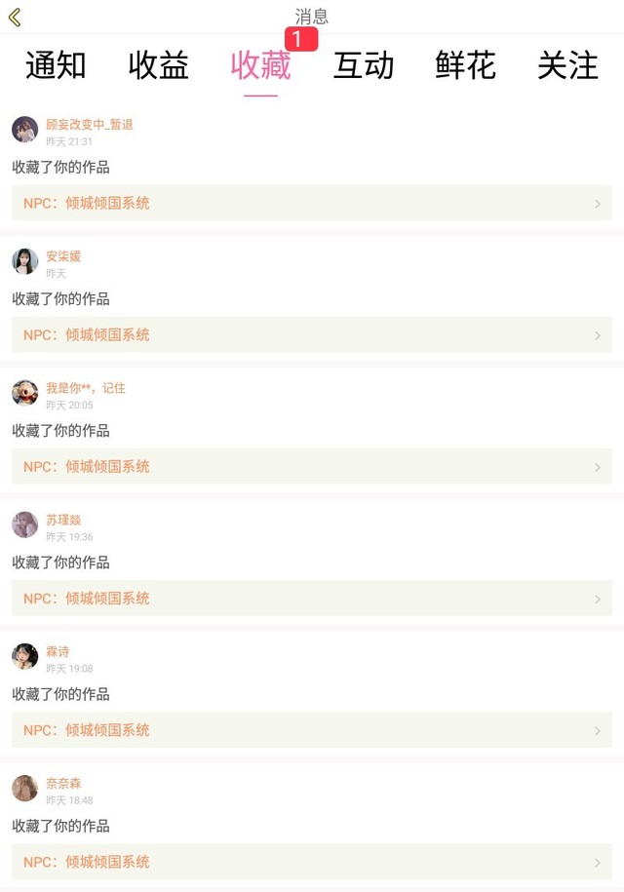
Task: Open the 收藏 tab with badge
Action: point(261,65)
